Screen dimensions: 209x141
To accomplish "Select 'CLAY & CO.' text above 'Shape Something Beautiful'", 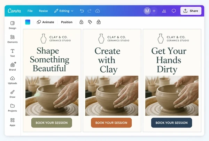I will [59, 37].
